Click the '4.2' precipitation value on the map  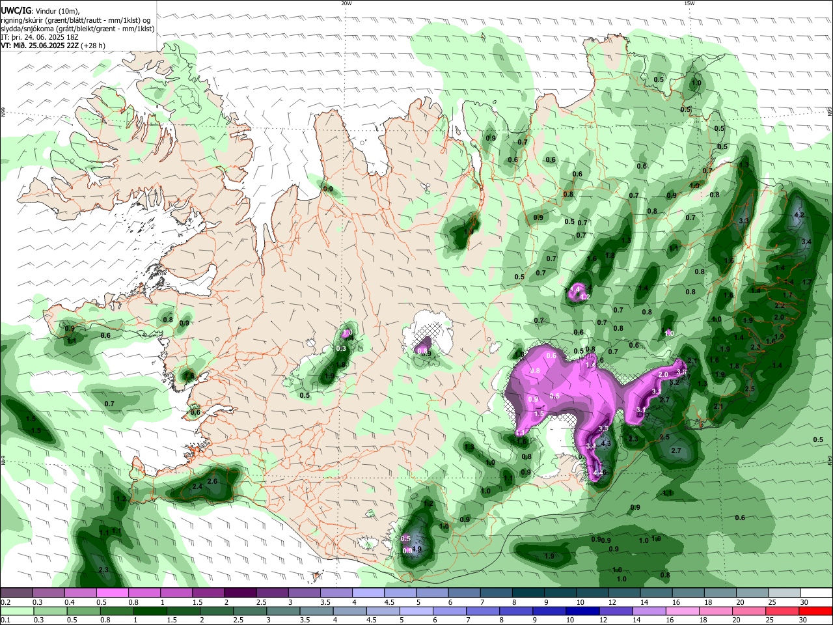(800, 215)
